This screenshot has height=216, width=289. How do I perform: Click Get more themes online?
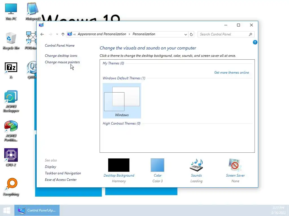(x=231, y=73)
